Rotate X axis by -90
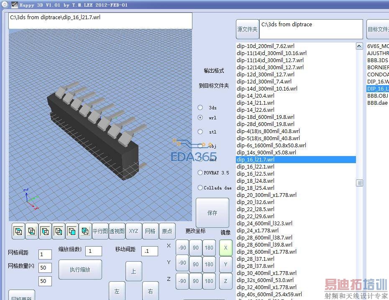Screen dimensions: 389x300 coord(182,247)
